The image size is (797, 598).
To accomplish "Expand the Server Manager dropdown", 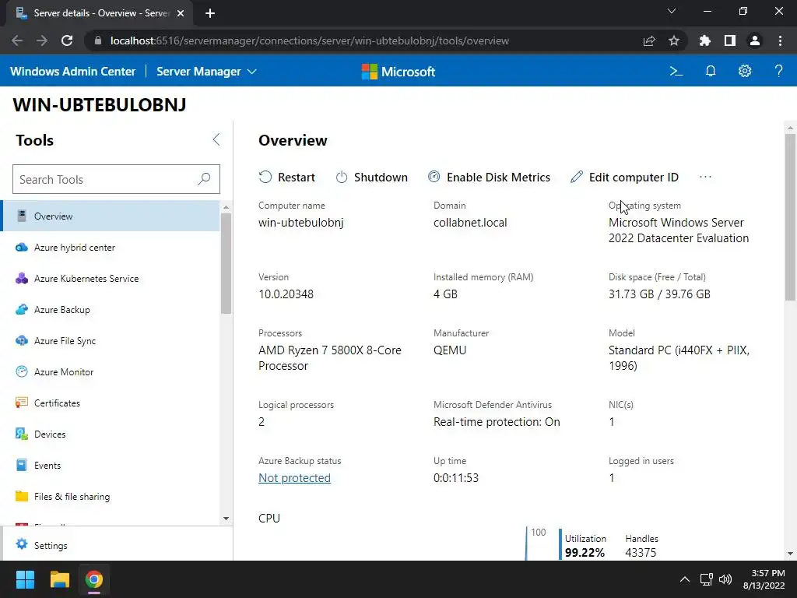I will pyautogui.click(x=206, y=71).
